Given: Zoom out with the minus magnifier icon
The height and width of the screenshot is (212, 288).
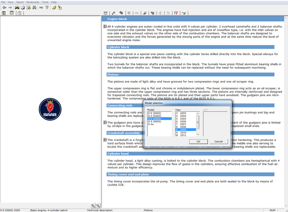Looking at the screenshot, I should (x=98, y=206).
